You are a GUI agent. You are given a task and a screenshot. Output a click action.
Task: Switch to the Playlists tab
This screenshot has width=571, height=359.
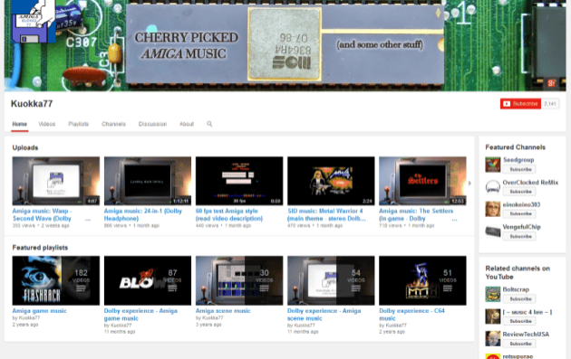[78, 124]
